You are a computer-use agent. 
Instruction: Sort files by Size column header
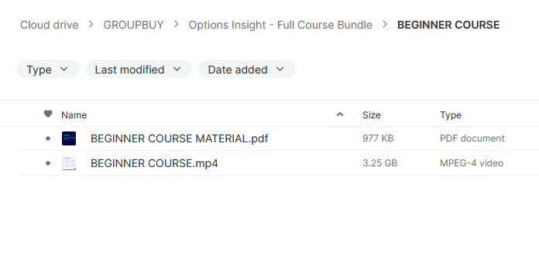coord(372,115)
